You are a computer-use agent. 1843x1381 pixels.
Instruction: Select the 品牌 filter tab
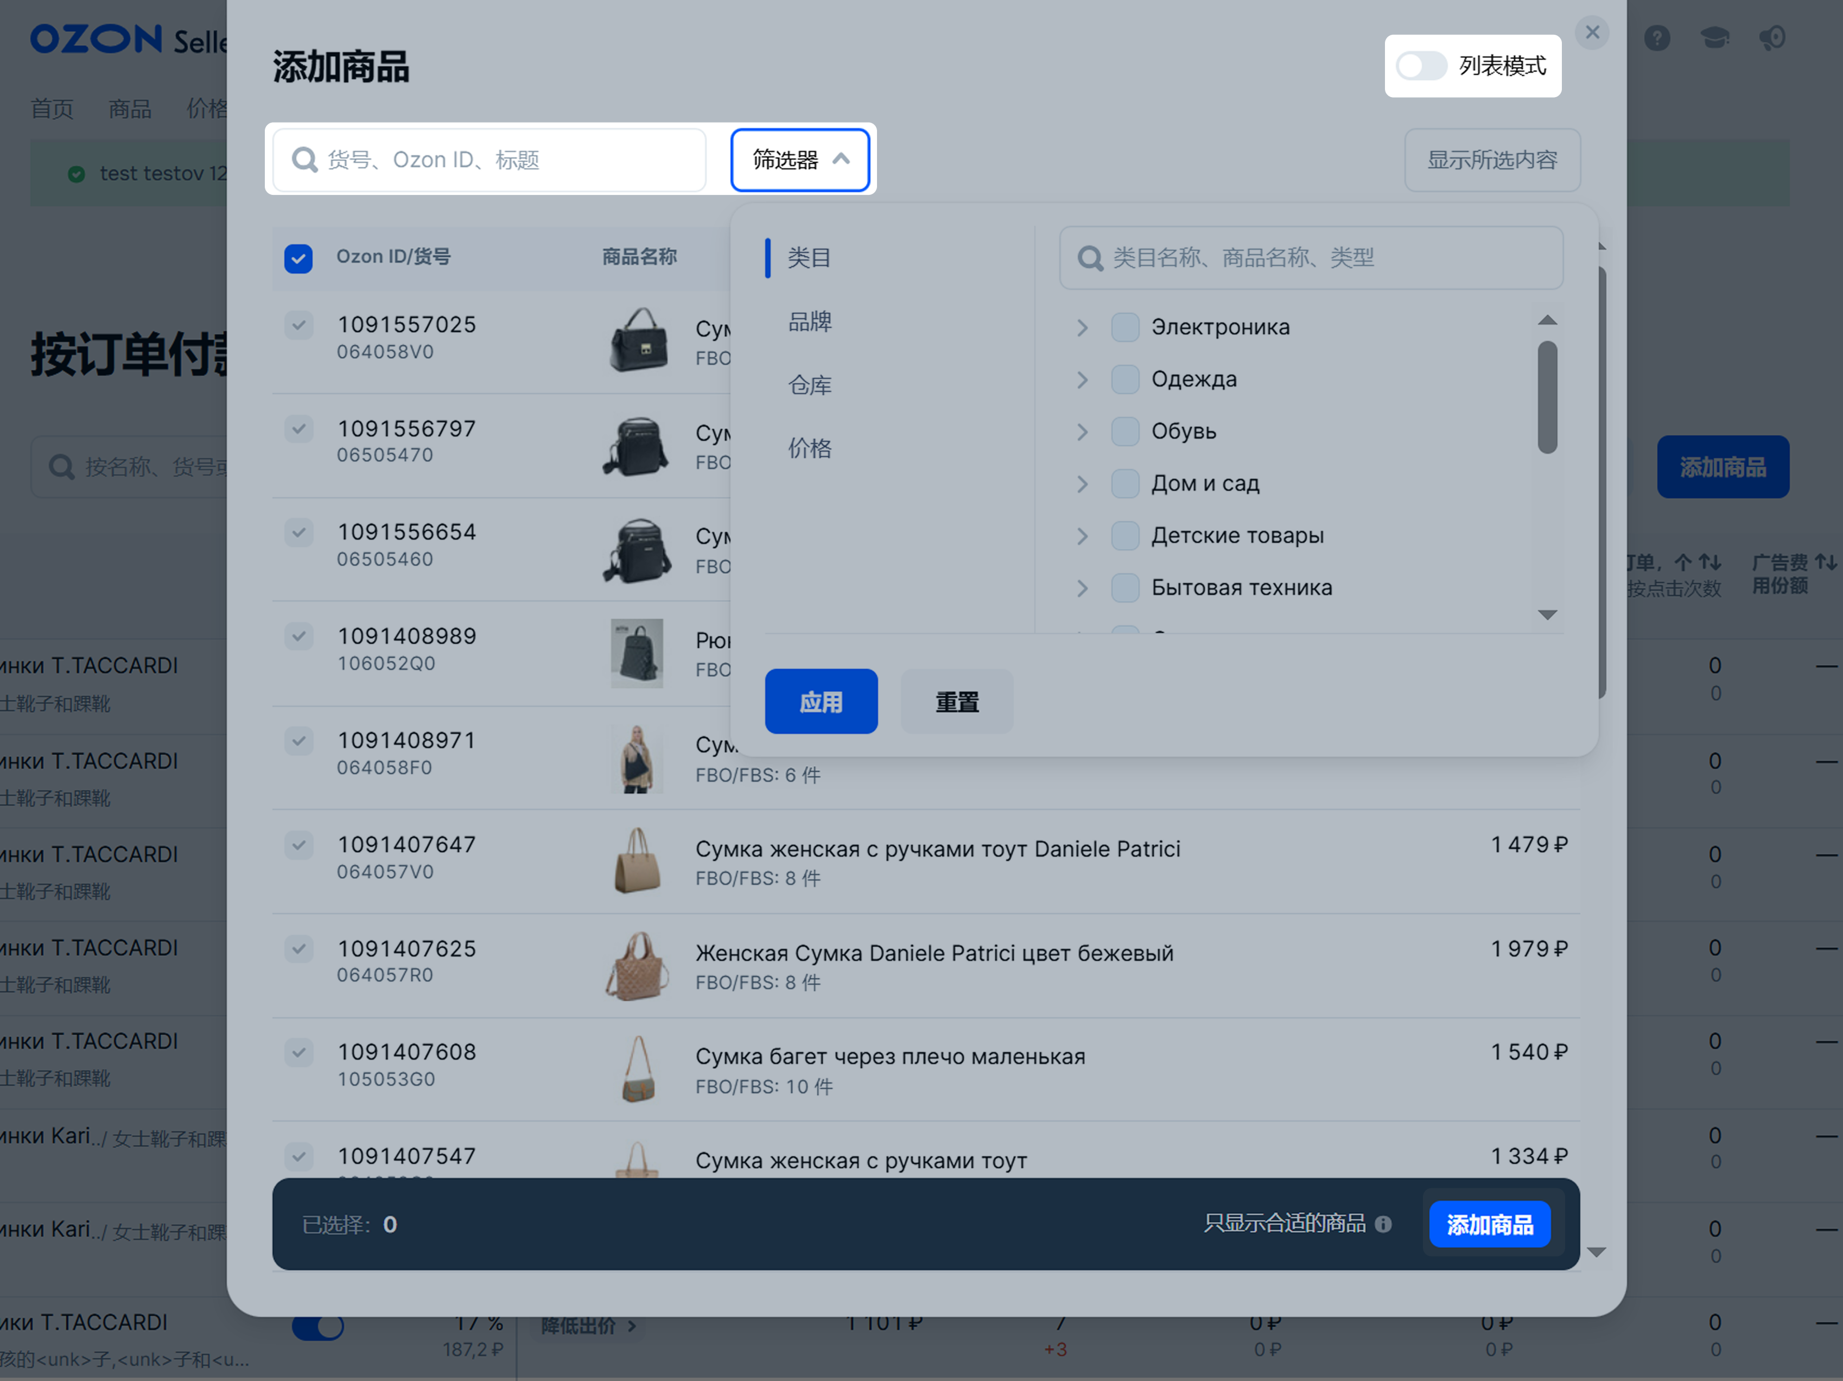click(809, 321)
